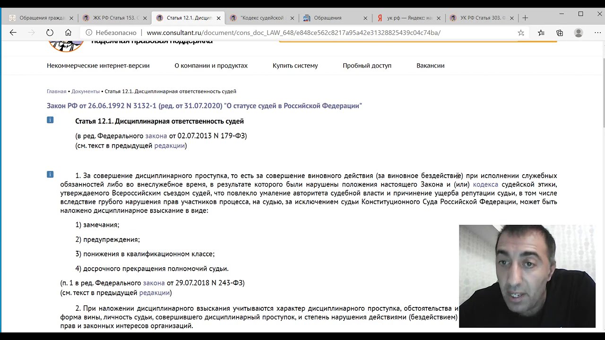Go back to the previous page
605x340 pixels.
tap(13, 33)
